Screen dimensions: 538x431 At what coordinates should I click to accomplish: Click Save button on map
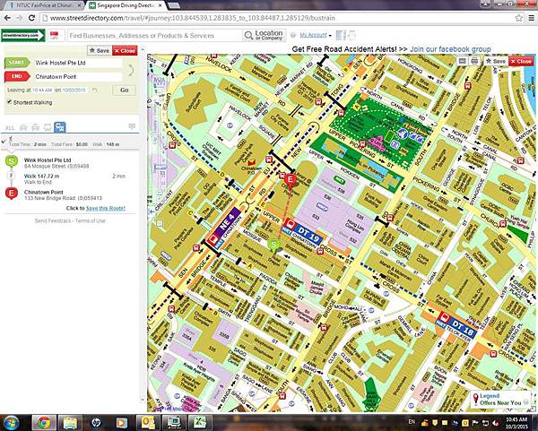coord(496,61)
